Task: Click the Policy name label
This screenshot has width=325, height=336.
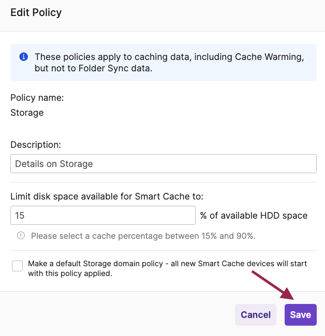Action: 37,98
